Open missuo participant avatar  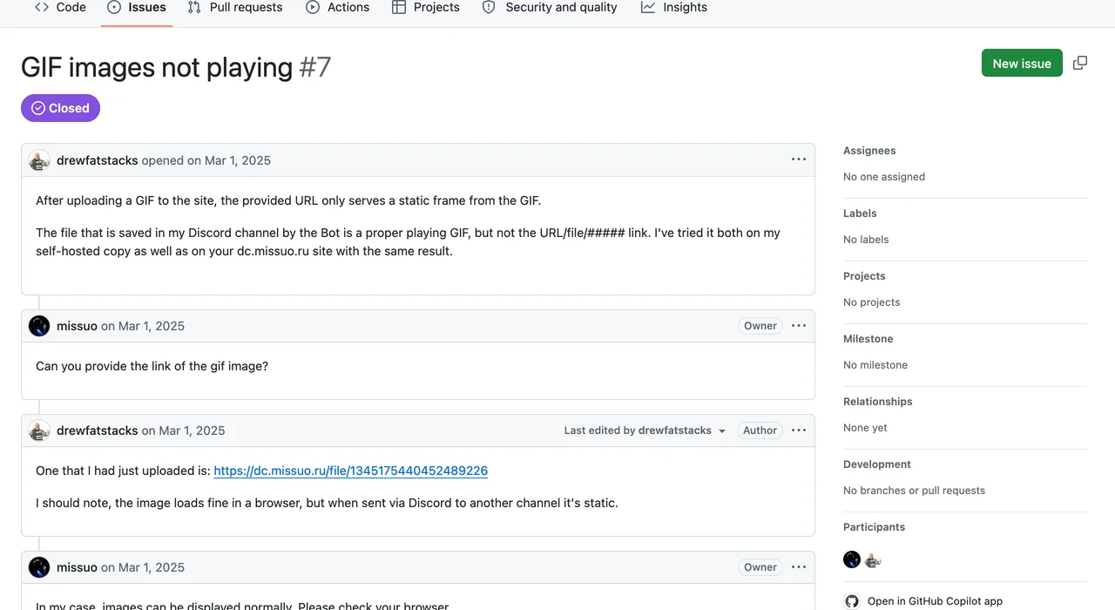852,559
